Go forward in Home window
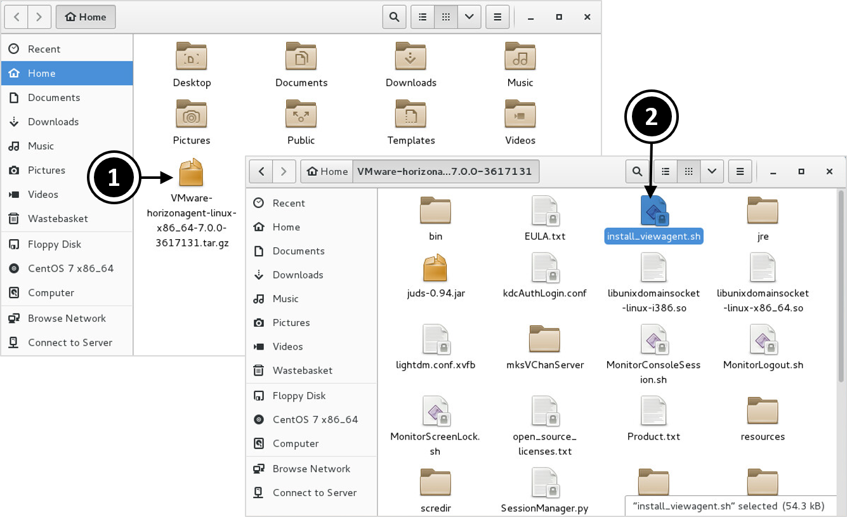 pyautogui.click(x=39, y=17)
